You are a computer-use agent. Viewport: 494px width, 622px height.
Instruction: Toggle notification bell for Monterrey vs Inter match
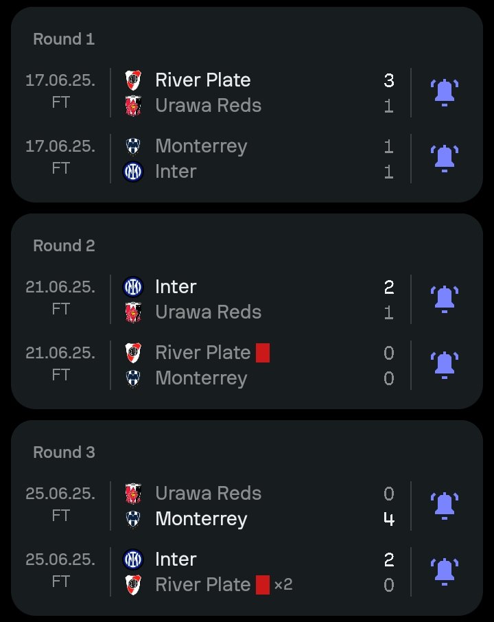pyautogui.click(x=445, y=159)
